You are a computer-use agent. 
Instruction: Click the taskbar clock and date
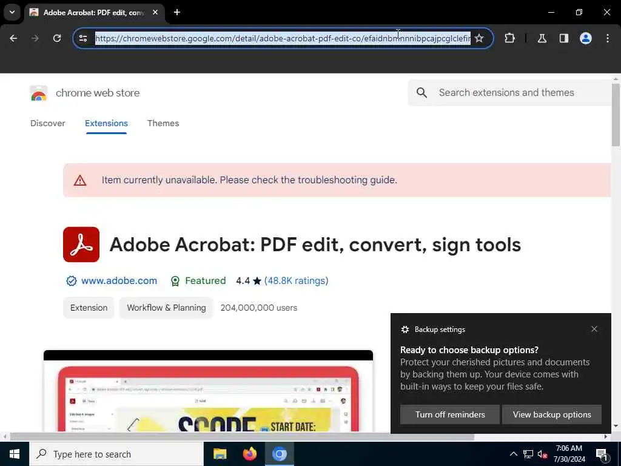pyautogui.click(x=569, y=454)
